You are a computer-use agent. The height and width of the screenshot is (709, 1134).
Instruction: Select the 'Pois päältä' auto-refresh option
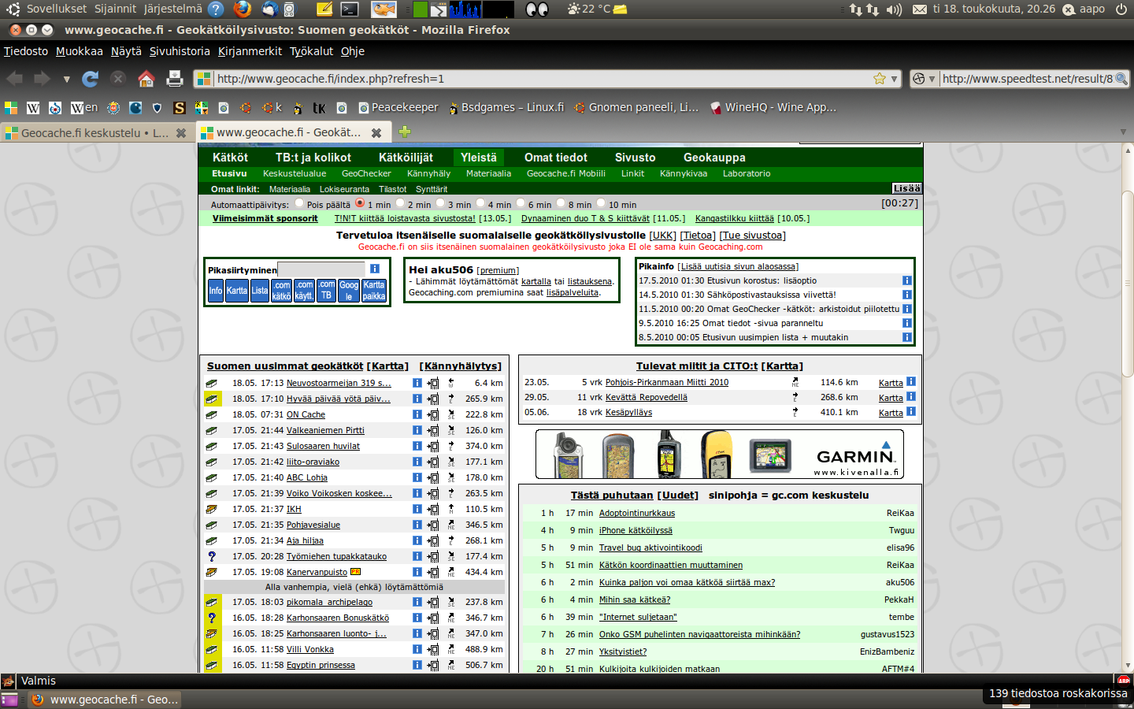click(x=299, y=203)
